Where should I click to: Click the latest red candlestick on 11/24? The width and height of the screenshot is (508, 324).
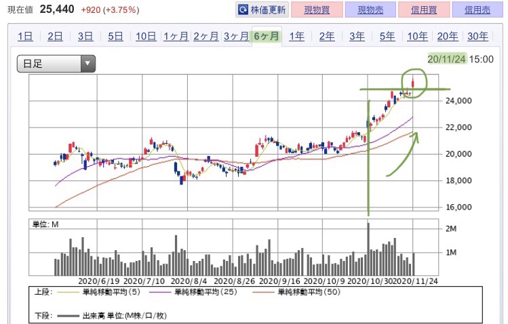(413, 83)
